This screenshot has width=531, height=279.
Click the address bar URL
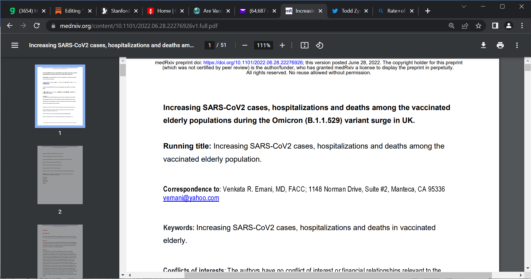[139, 26]
